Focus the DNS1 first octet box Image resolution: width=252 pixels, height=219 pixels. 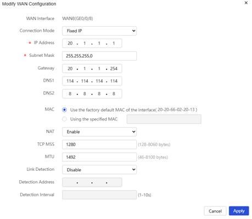pyautogui.click(x=70, y=81)
